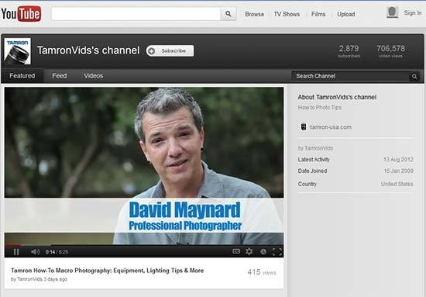The image size is (426, 297).
Task: Click the video frame of David Maynard
Action: coord(144,165)
